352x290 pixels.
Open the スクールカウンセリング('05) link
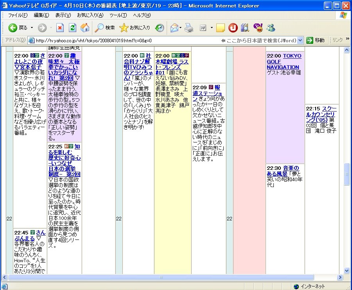click(321, 114)
